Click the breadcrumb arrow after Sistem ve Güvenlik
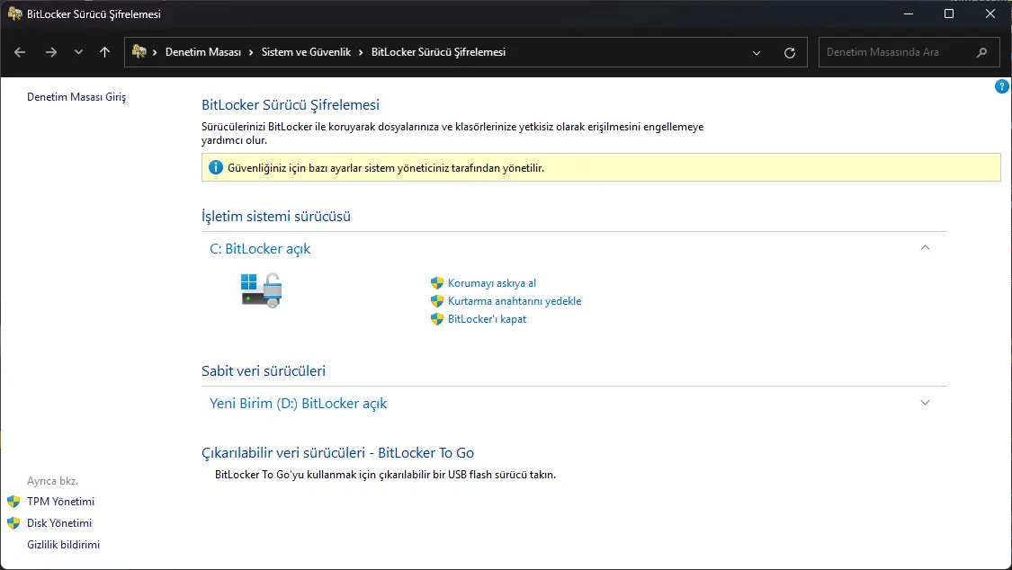 [x=361, y=53]
